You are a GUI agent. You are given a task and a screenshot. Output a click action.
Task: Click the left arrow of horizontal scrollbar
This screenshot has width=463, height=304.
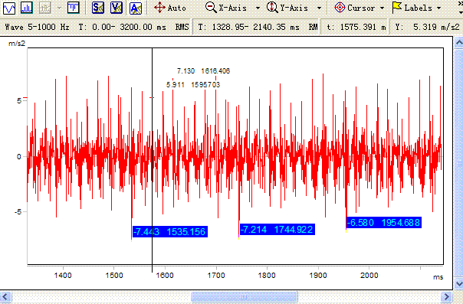coord(5,296)
